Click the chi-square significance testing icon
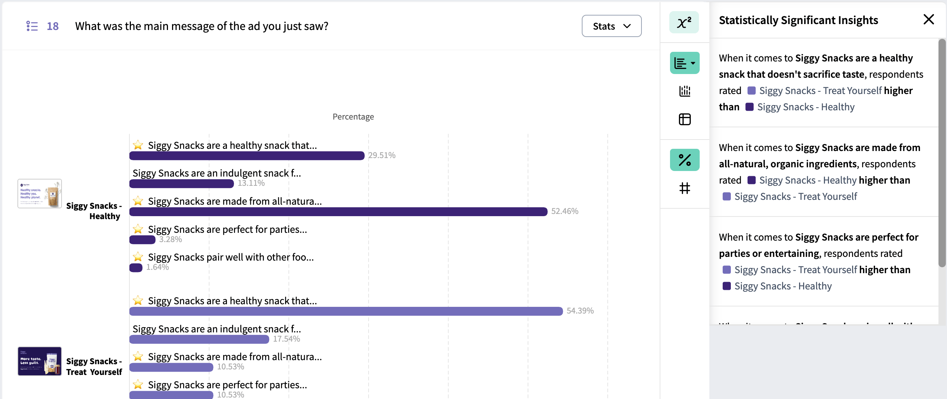 pos(684,23)
